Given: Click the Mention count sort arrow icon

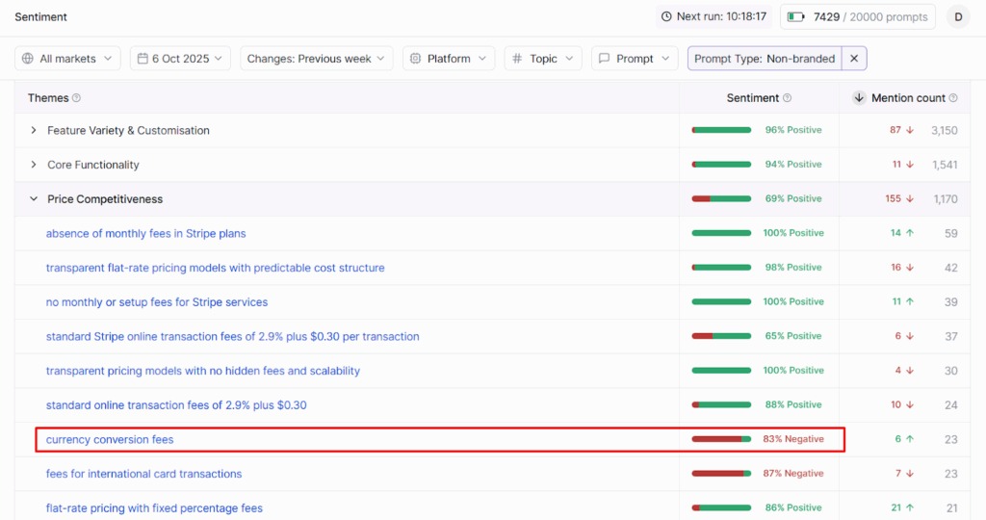Looking at the screenshot, I should (x=859, y=98).
